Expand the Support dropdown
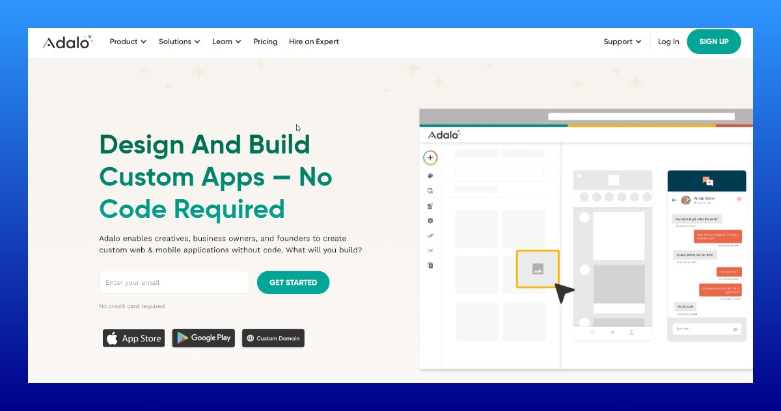This screenshot has height=411, width=781. [x=622, y=42]
